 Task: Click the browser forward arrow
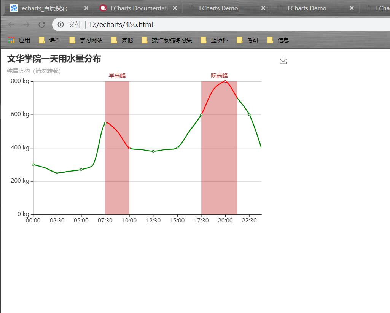click(x=26, y=24)
